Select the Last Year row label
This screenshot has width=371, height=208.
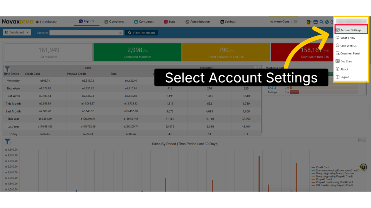tap(13, 127)
